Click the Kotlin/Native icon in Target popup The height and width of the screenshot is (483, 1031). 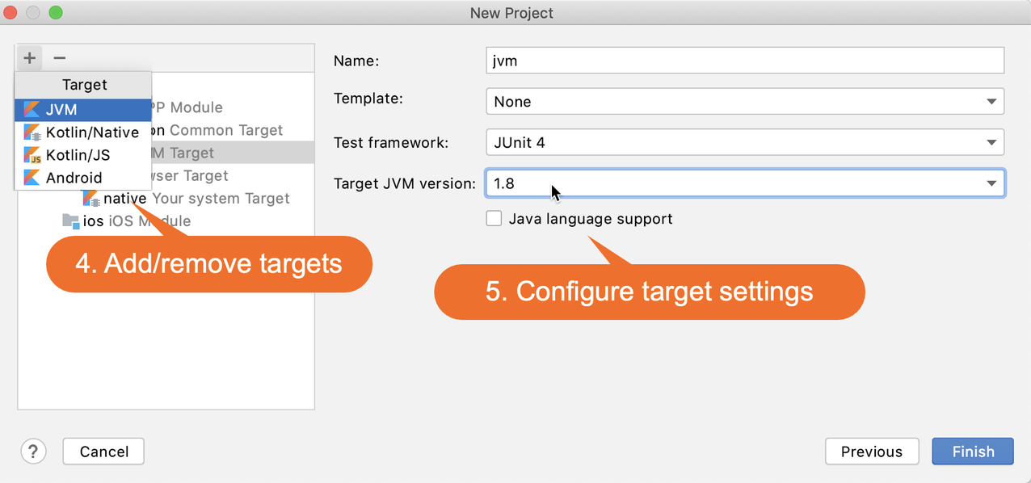point(32,132)
